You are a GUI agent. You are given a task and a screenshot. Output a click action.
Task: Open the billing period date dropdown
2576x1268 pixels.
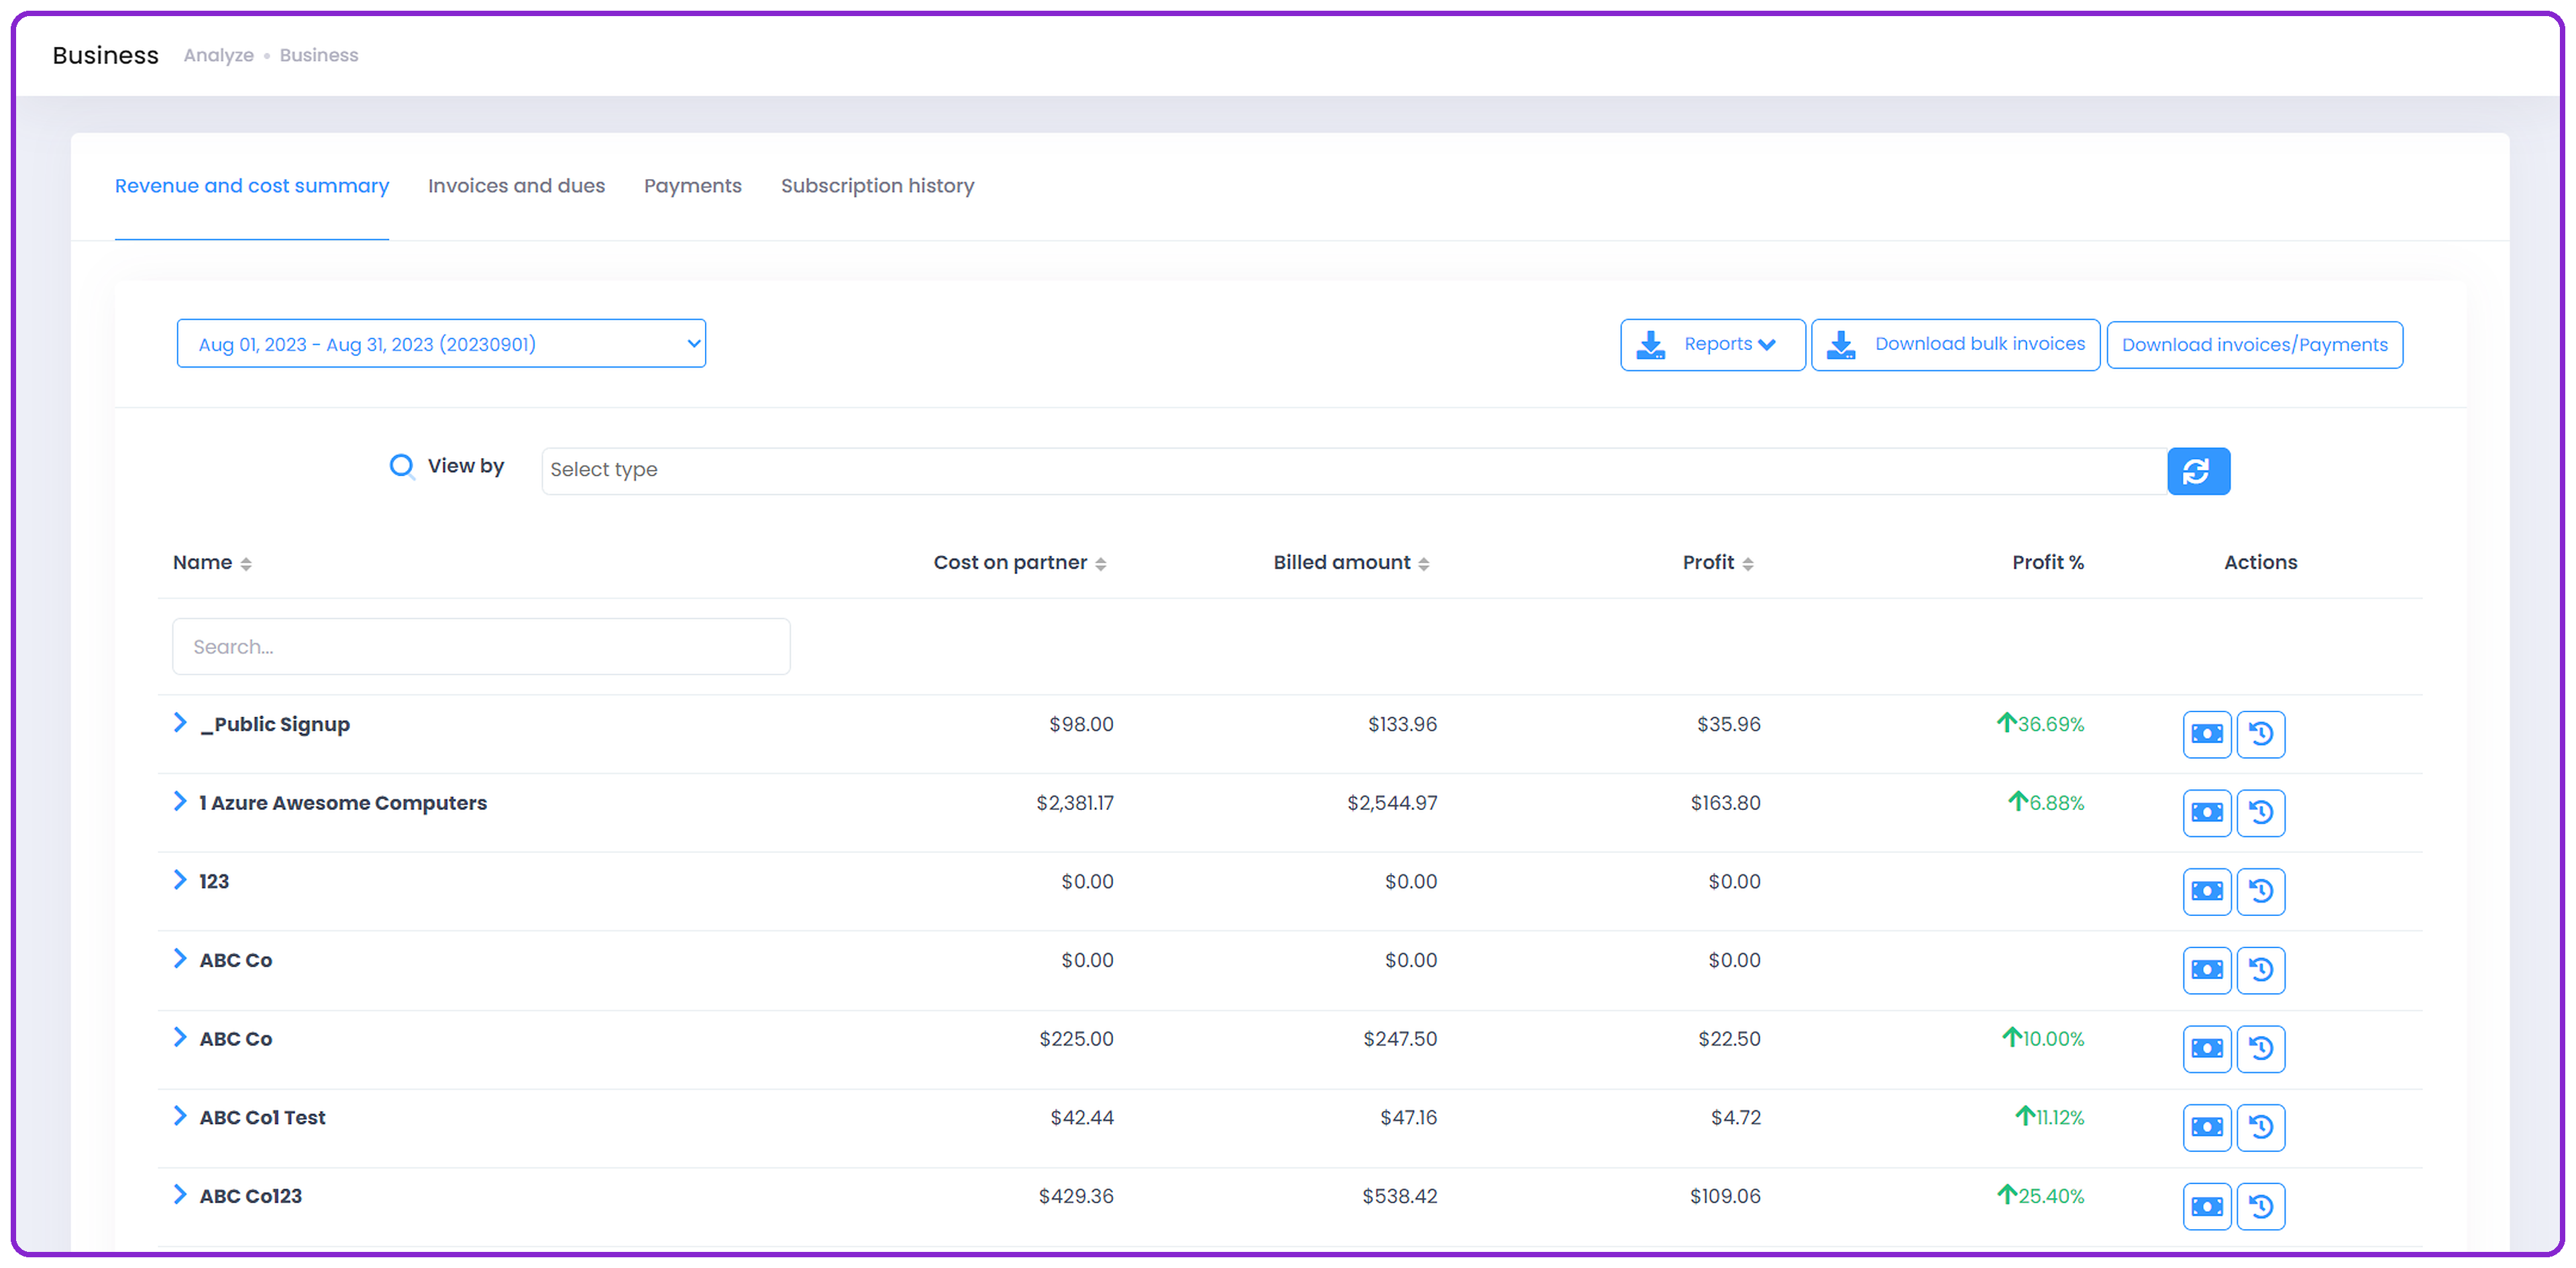pyautogui.click(x=441, y=344)
